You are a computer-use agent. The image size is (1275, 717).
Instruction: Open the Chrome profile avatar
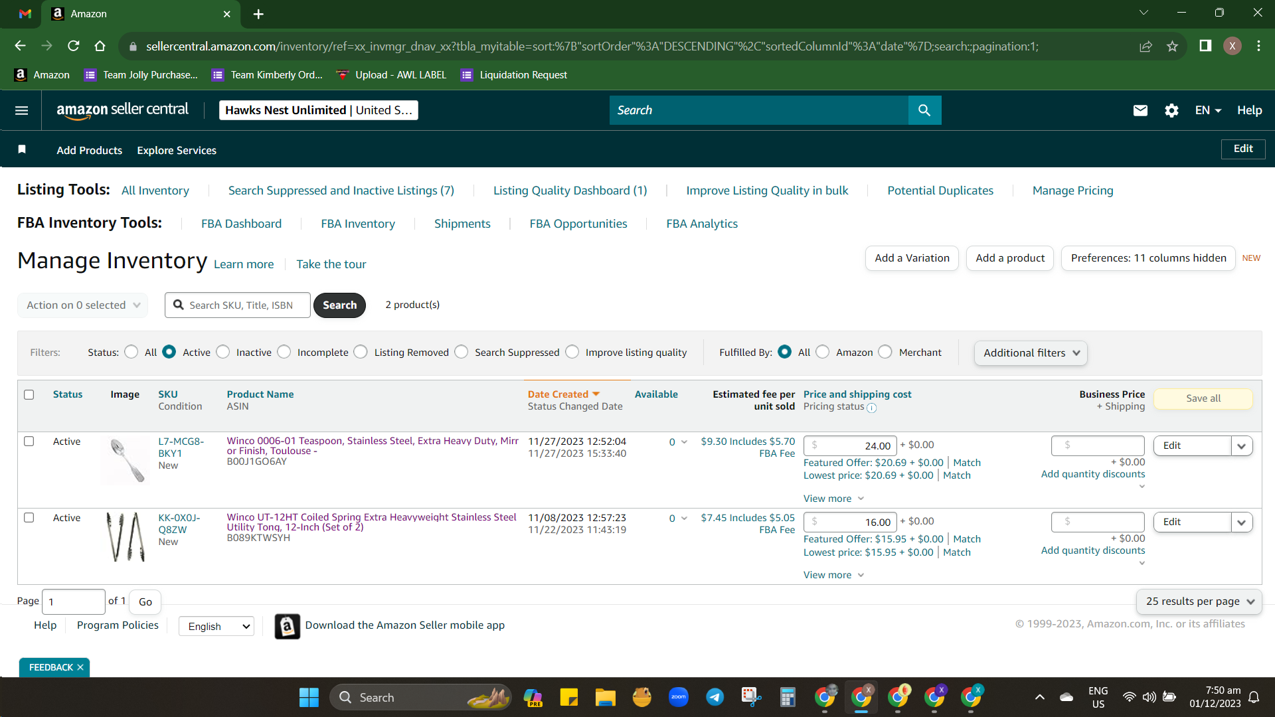1232,46
